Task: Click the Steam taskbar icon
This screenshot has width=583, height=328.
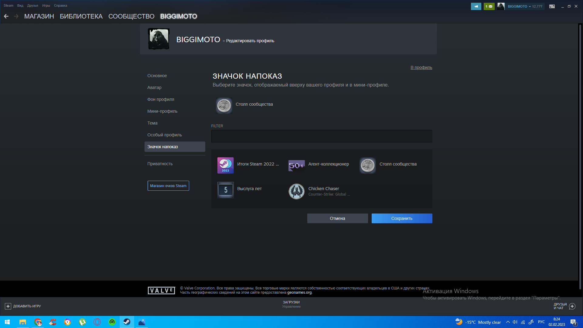Action: coord(127,322)
